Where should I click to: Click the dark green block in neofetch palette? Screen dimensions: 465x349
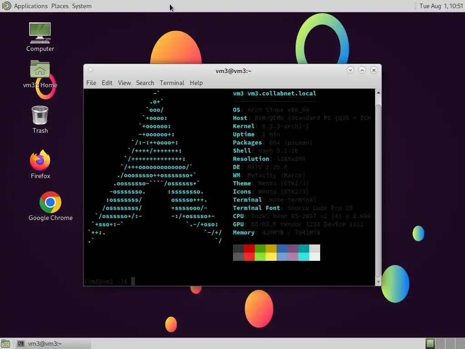pos(260,249)
